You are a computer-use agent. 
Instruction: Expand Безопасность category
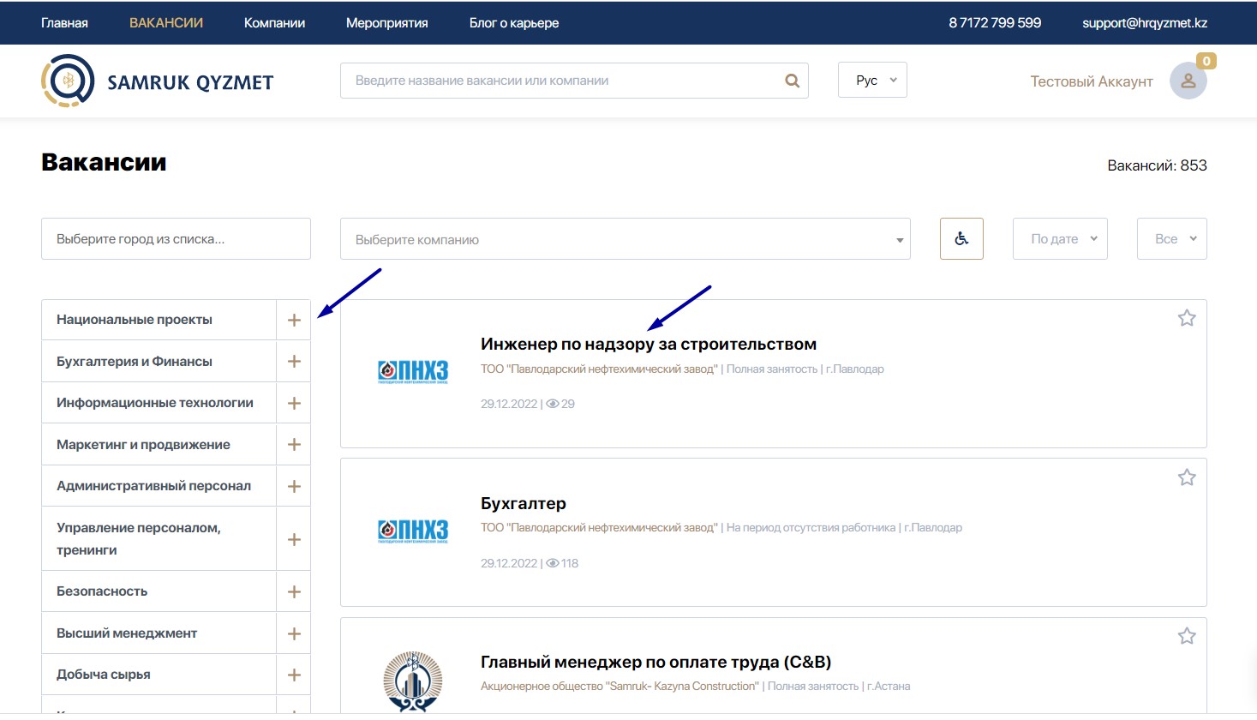[294, 591]
